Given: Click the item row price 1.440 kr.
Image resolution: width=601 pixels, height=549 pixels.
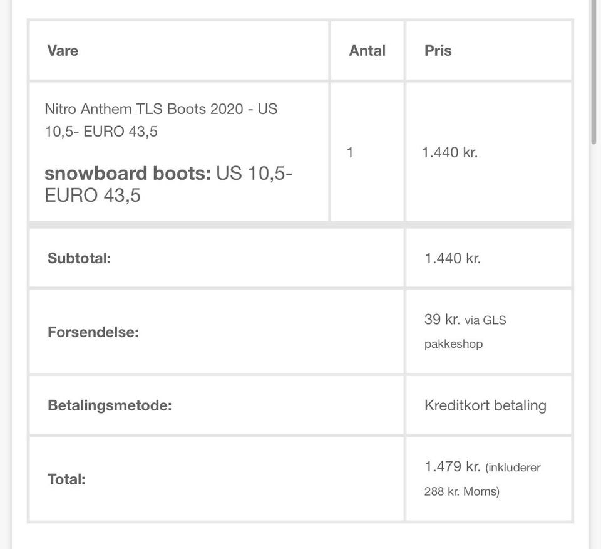Looking at the screenshot, I should point(449,152).
